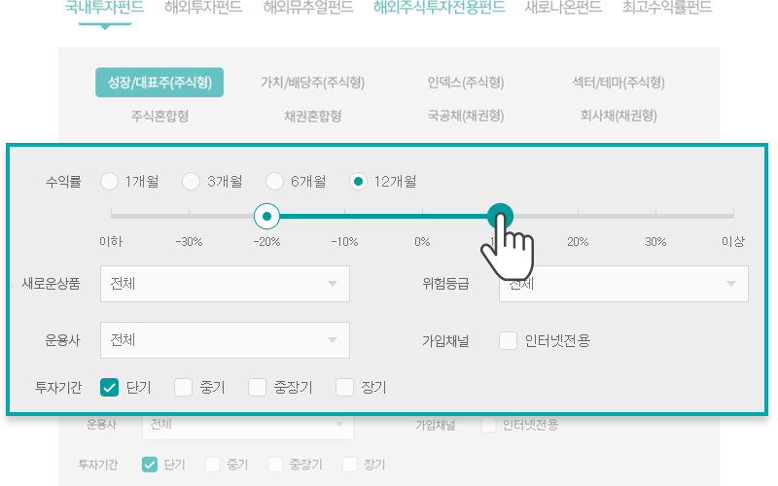The height and width of the screenshot is (486, 778).
Task: Select the 1개월 return period radio
Action: (x=109, y=181)
